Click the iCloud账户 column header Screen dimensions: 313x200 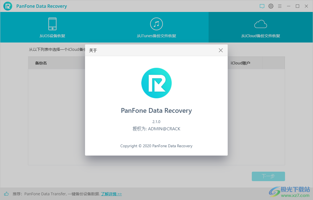pos(240,63)
